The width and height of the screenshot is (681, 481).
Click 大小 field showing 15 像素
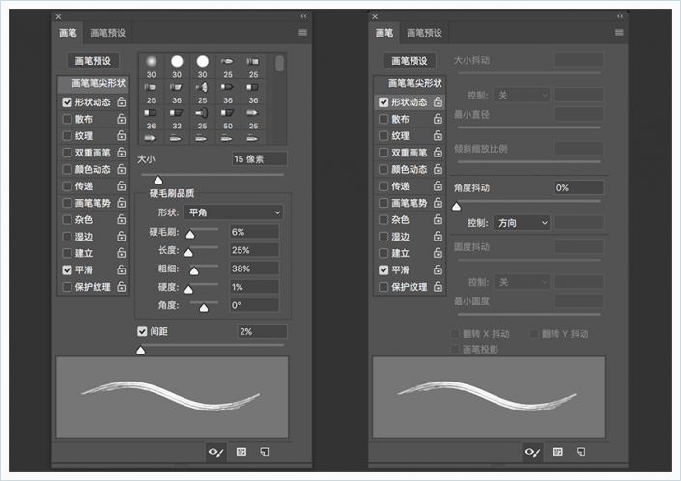point(260,159)
